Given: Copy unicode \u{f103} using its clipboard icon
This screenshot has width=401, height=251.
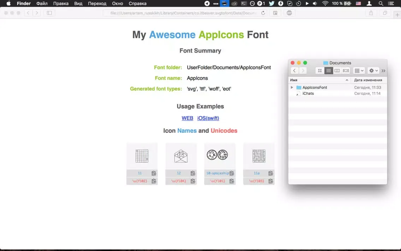Looking at the screenshot, I should coord(271,181).
